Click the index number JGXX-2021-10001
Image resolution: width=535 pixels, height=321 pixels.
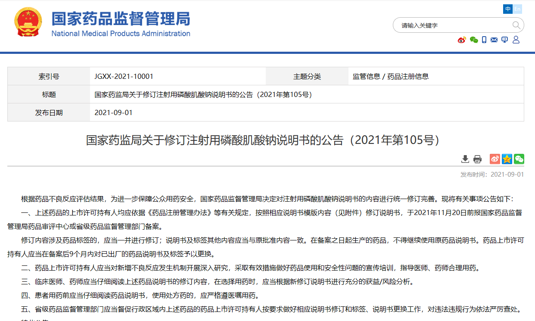click(124, 77)
